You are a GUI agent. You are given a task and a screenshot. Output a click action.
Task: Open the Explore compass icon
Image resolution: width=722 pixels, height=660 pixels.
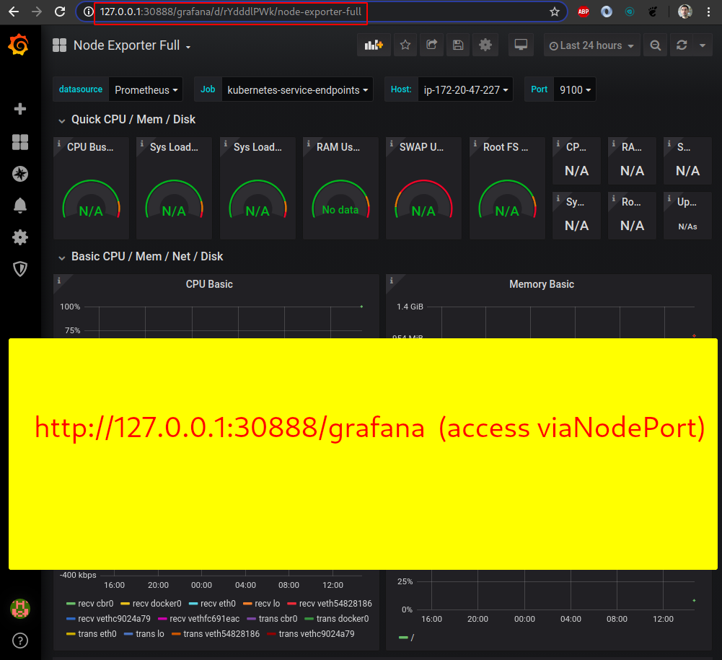(x=19, y=174)
